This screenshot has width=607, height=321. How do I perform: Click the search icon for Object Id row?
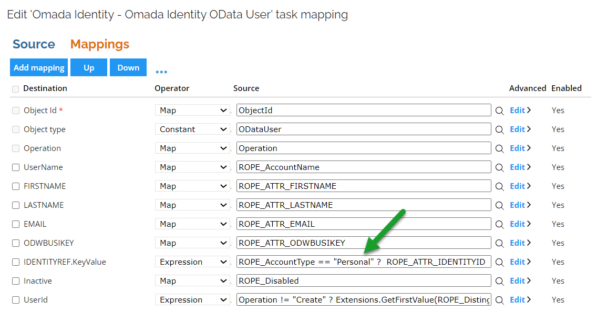tap(499, 111)
